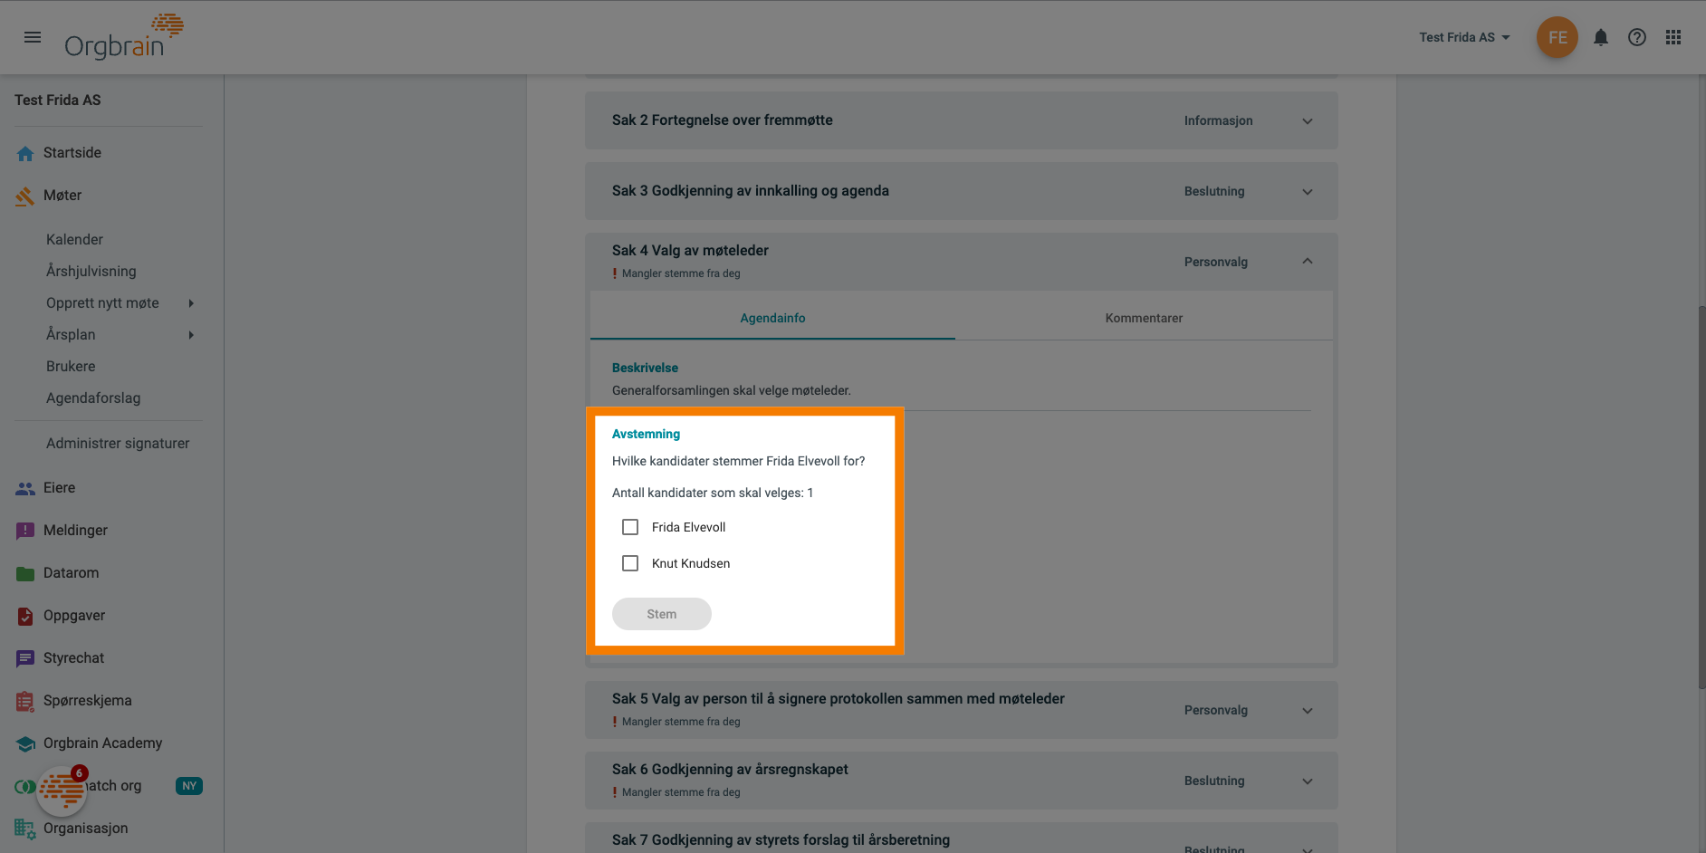1706x853 pixels.
Task: Expand the Opprett nytt møte submenu
Action: pyautogui.click(x=191, y=303)
